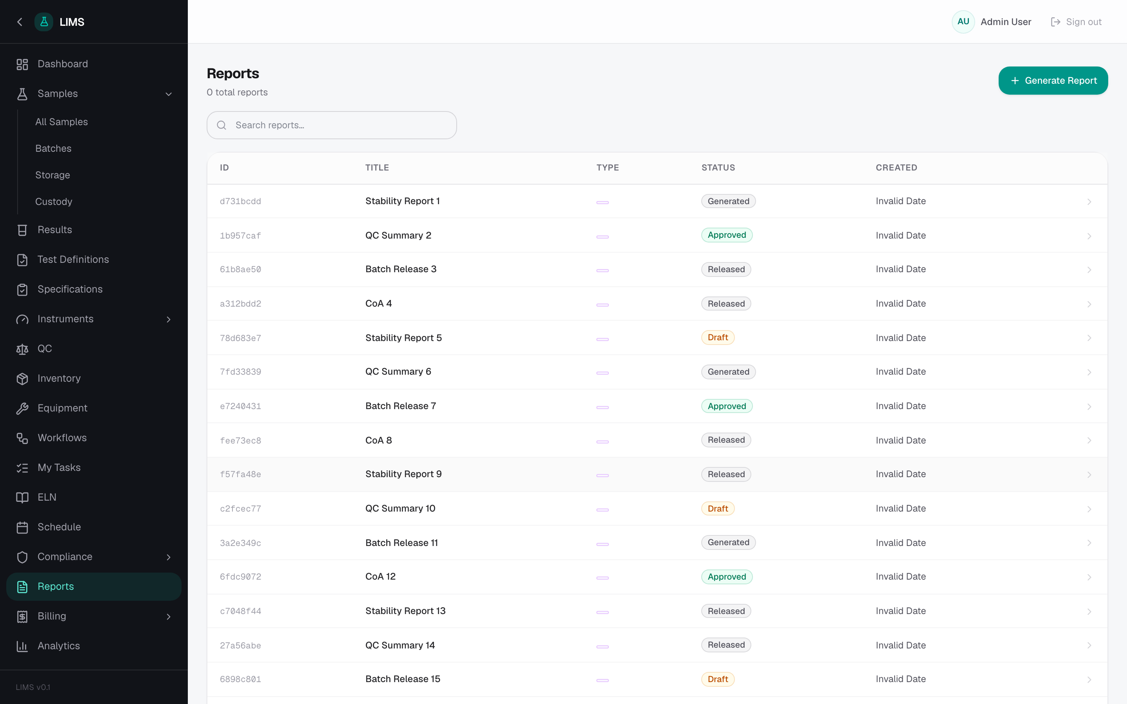Click Invalid Date in CoA 12 row

pos(900,577)
